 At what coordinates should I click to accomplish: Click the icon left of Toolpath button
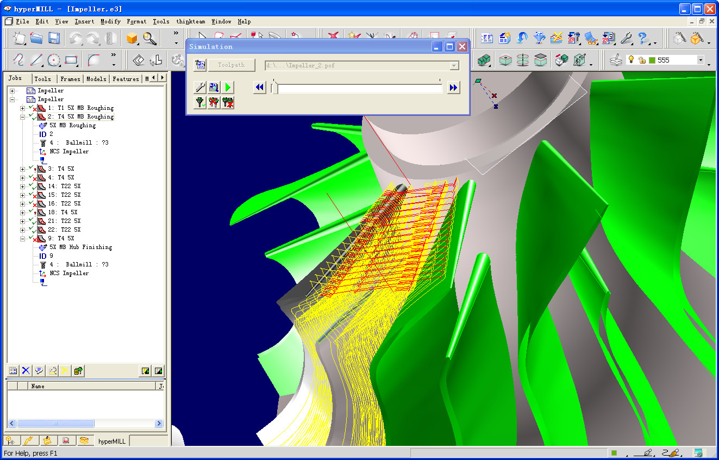coord(200,65)
